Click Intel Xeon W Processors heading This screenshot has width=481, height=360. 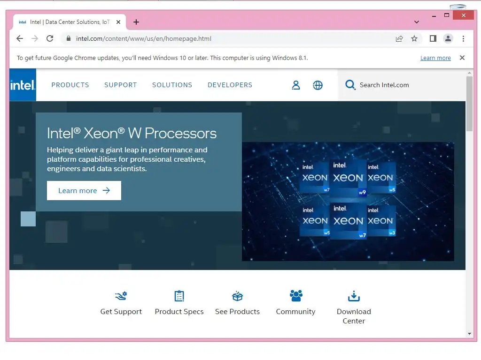pos(132,133)
